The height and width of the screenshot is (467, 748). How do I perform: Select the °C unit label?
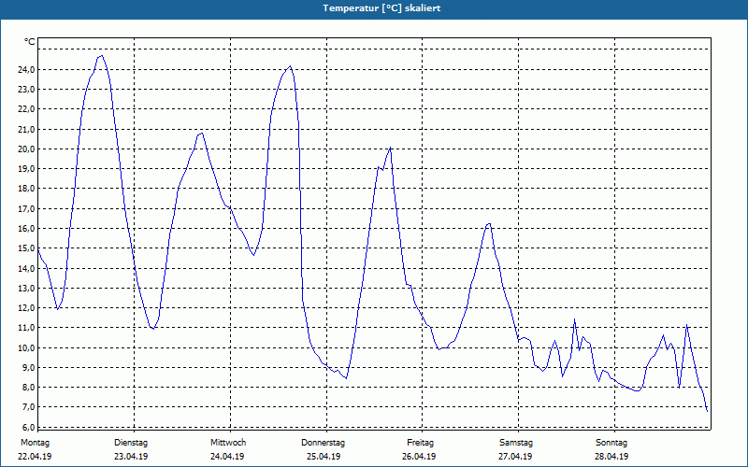[30, 42]
